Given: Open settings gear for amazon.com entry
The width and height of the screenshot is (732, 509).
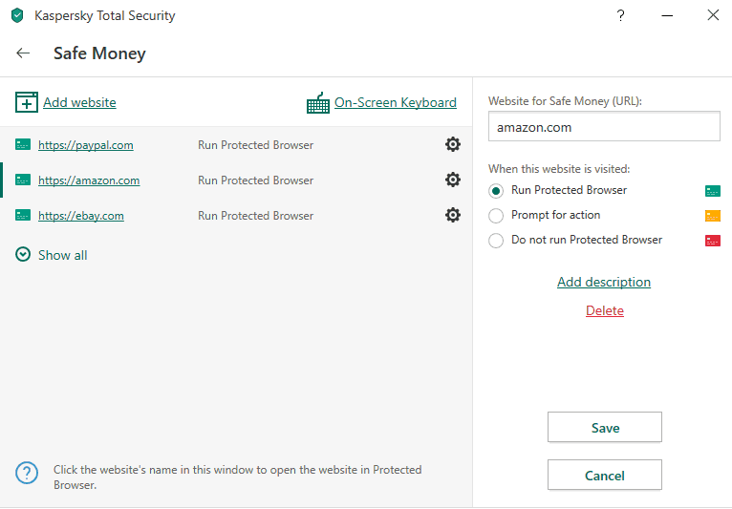Looking at the screenshot, I should point(452,180).
